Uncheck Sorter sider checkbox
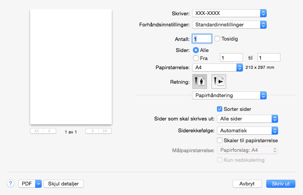The image size is (303, 195). (220, 109)
